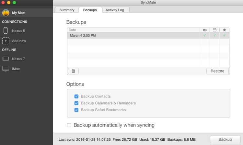The height and width of the screenshot is (145, 243).
Task: Click the Free: 26.72 GB status text
Action: tap(125, 139)
